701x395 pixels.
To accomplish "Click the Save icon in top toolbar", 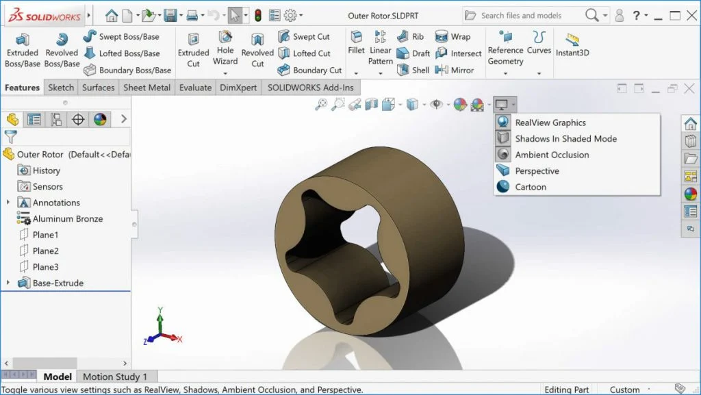I will 170,16.
